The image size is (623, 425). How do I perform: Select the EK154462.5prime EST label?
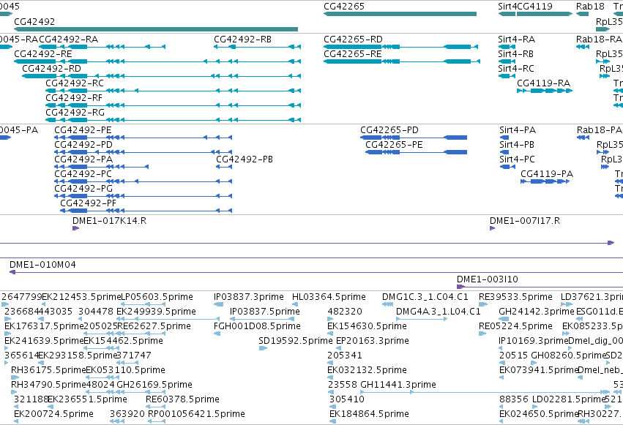point(124,342)
